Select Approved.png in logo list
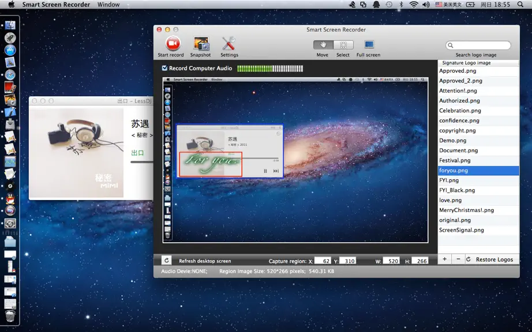The width and height of the screenshot is (532, 332). tap(478, 71)
